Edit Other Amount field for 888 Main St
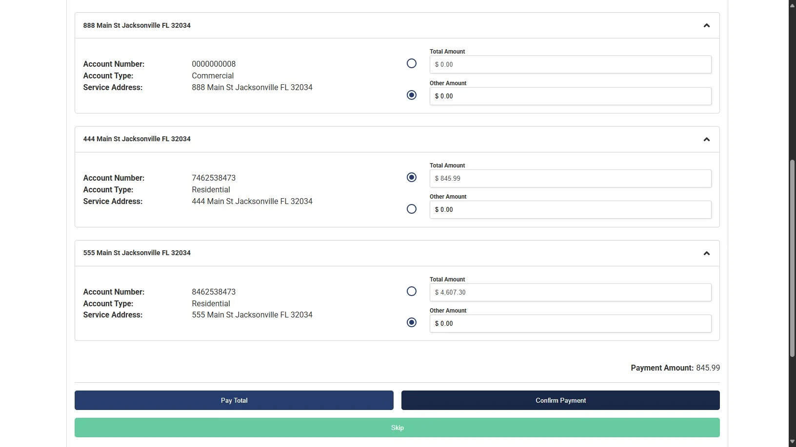The height and width of the screenshot is (447, 796). click(x=570, y=96)
